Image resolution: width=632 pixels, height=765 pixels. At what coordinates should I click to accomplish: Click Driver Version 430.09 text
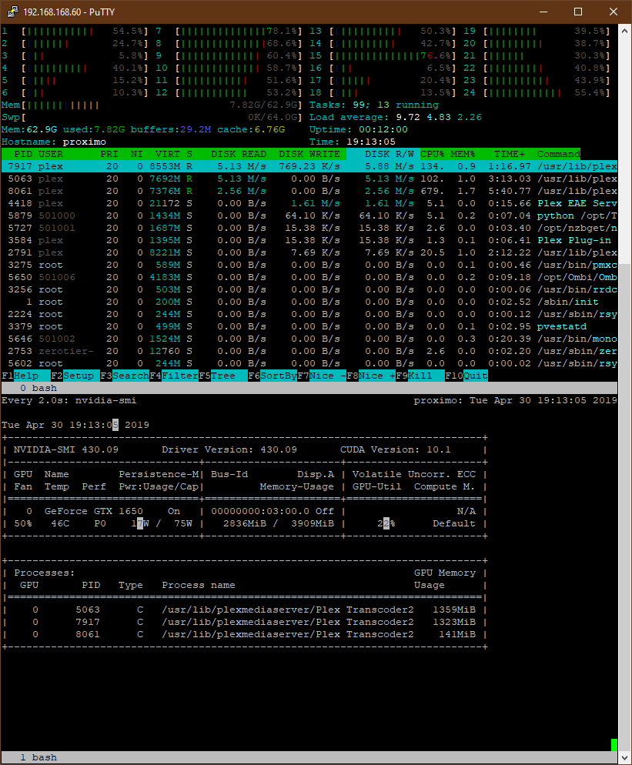229,449
